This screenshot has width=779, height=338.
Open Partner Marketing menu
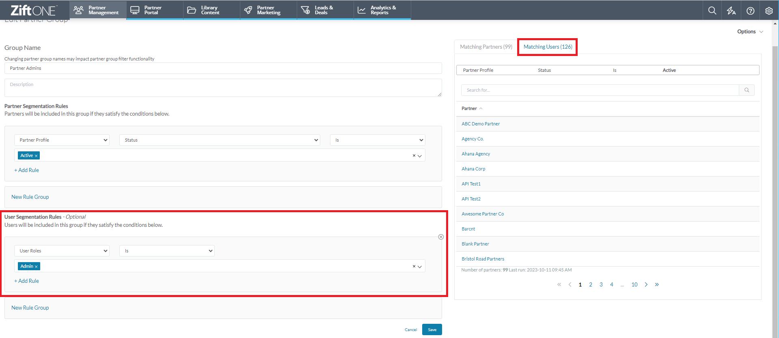(268, 10)
